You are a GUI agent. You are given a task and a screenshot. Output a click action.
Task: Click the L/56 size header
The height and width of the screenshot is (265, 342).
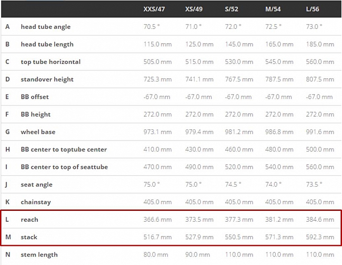click(313, 9)
